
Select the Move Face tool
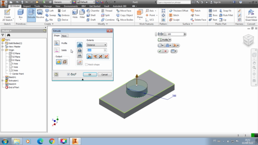[124, 11]
